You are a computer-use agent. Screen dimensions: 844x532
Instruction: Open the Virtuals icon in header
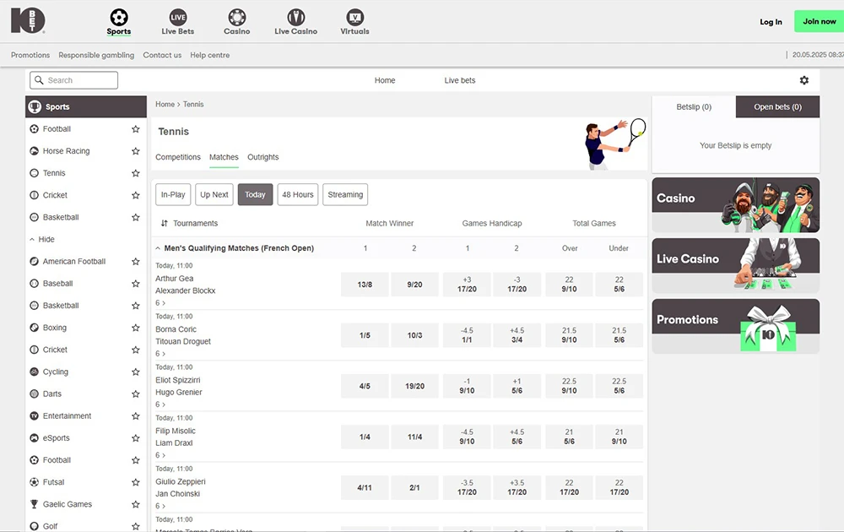[354, 18]
